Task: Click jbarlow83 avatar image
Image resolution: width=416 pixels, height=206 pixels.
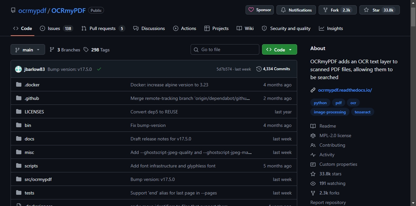Action: (18, 69)
